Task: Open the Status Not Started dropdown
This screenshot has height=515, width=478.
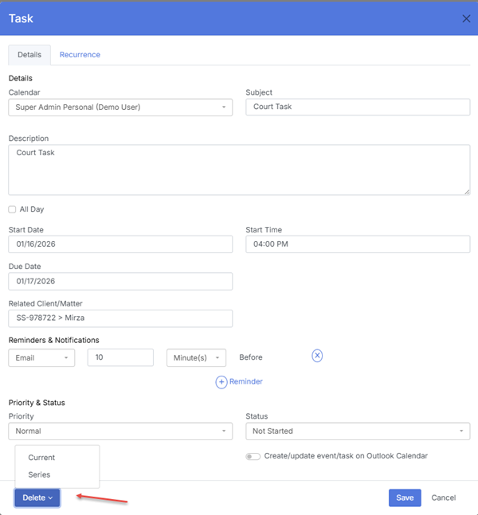Action: coord(358,431)
